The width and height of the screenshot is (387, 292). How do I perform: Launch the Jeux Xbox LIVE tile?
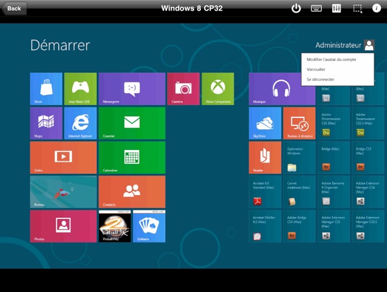80,89
